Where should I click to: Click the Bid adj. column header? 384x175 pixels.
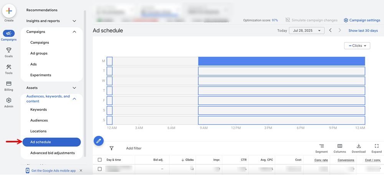157,160
